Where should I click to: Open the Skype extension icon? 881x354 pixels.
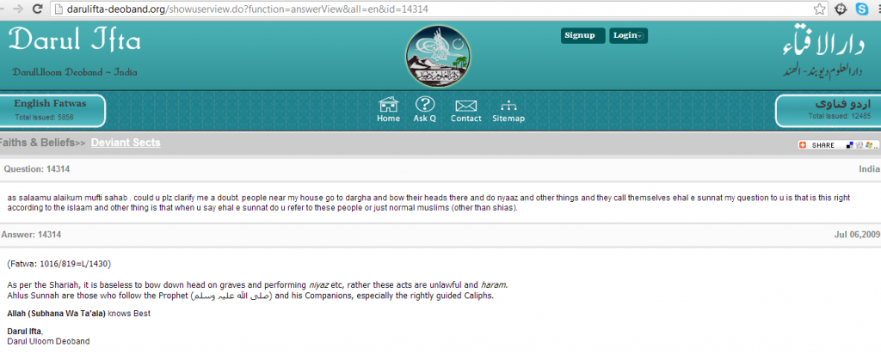click(861, 9)
